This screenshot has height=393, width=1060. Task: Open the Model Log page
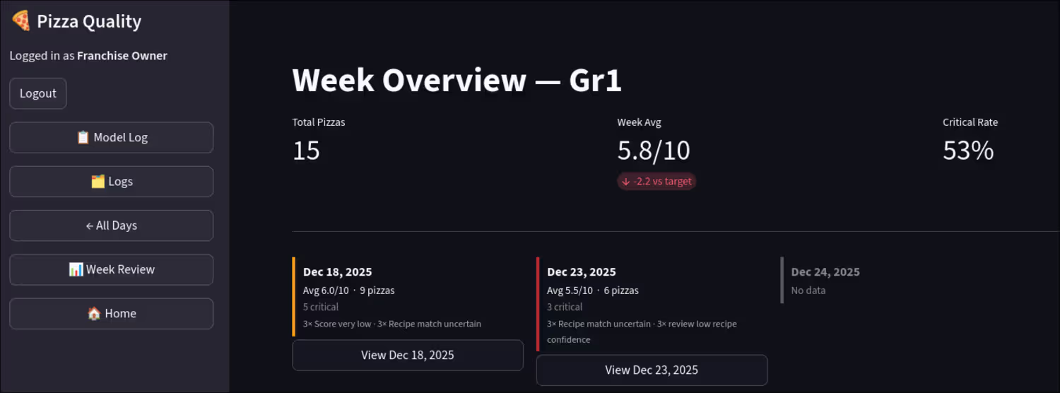point(111,138)
